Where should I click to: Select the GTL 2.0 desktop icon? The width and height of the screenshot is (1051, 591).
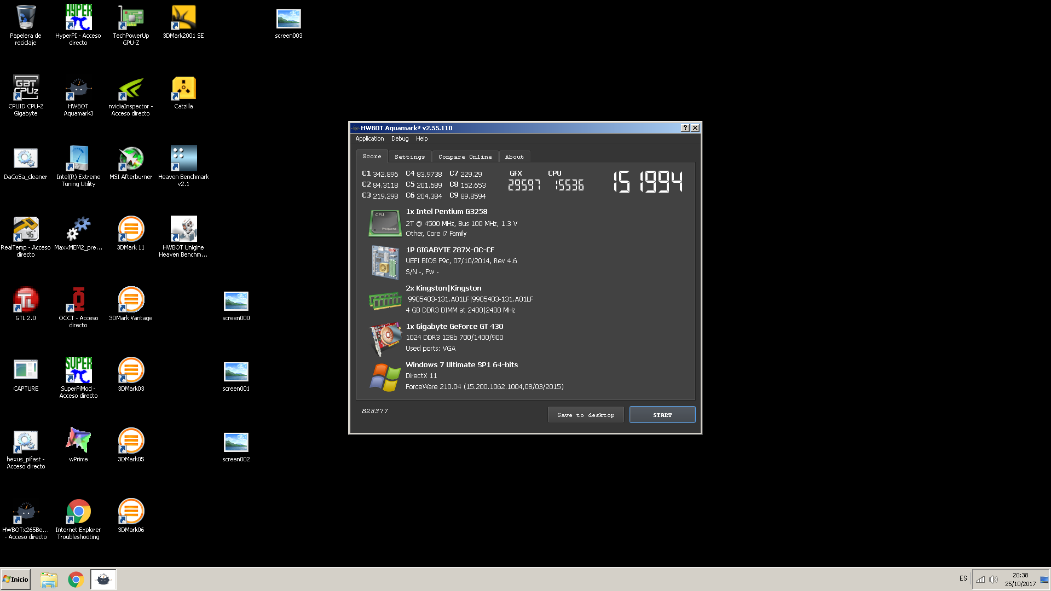click(x=26, y=304)
